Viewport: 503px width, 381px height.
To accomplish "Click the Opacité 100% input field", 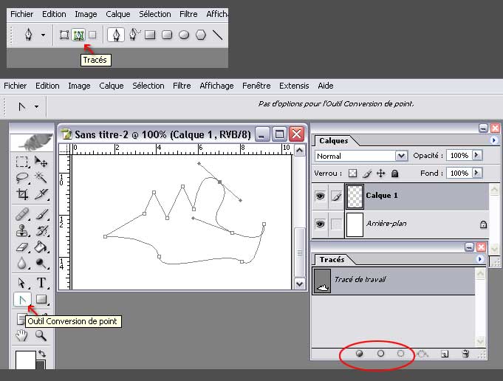I will (x=459, y=156).
